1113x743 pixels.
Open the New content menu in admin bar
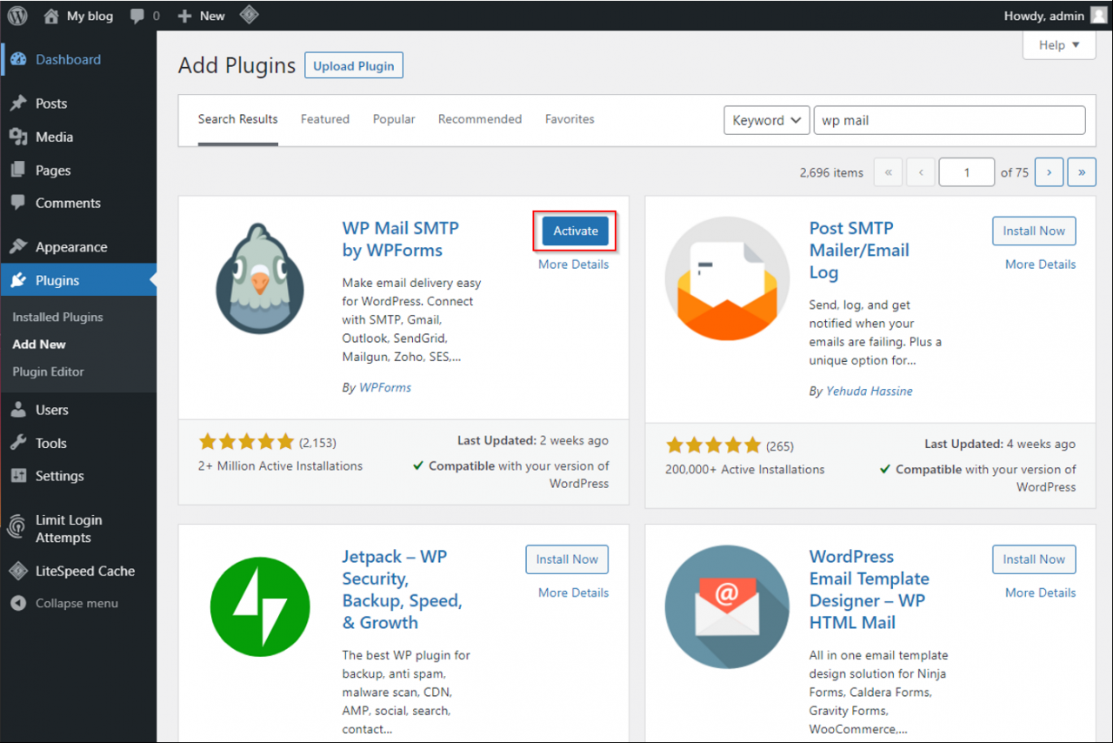tap(201, 16)
